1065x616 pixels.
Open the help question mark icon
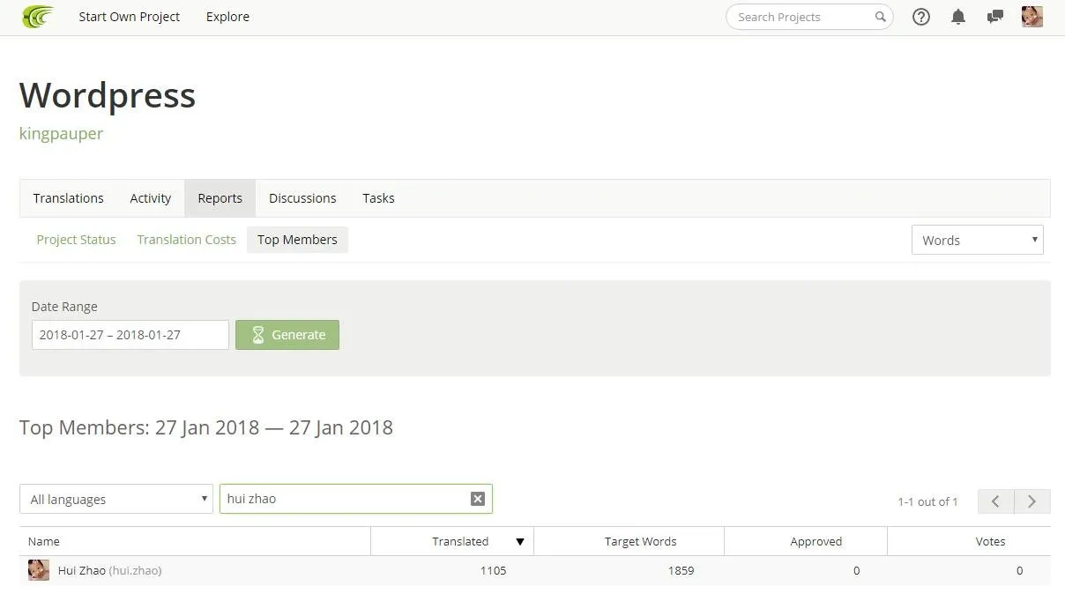coord(921,17)
